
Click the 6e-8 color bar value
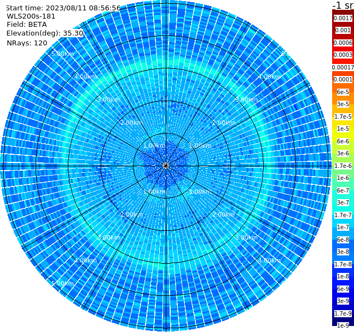343,240
